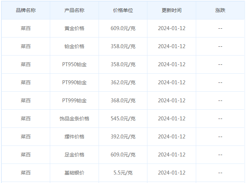Click the 2024-01-12 date in 足金价格 row
246x183 pixels.
pyautogui.click(x=172, y=155)
